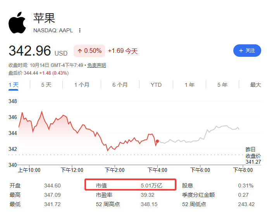Click the 收盘时间 10月14日 timestamp text
This screenshot has height=217, width=267.
coord(46,65)
